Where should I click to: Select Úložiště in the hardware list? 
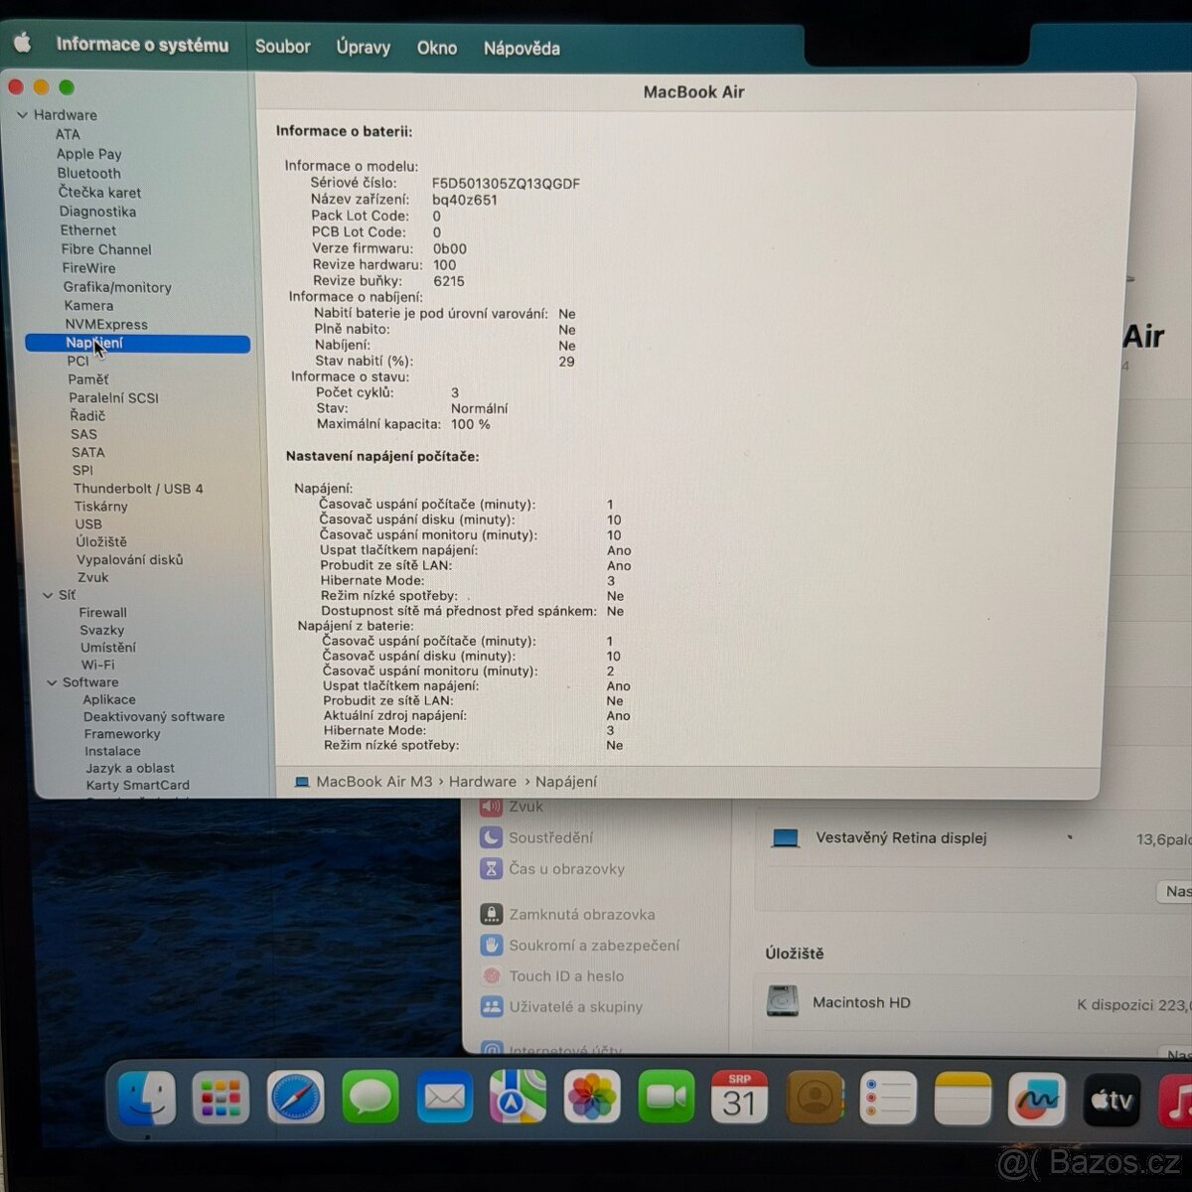101,542
